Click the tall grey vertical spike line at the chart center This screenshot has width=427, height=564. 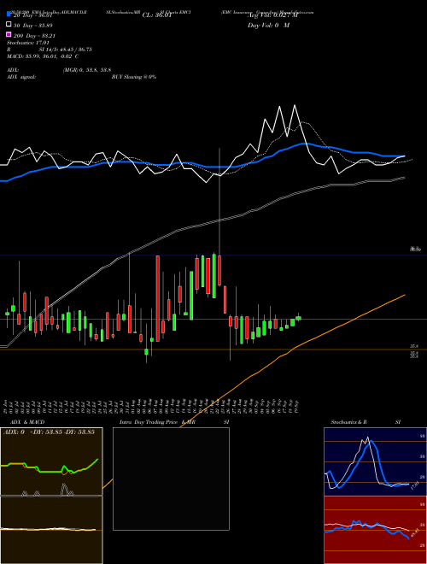[x=219, y=202]
